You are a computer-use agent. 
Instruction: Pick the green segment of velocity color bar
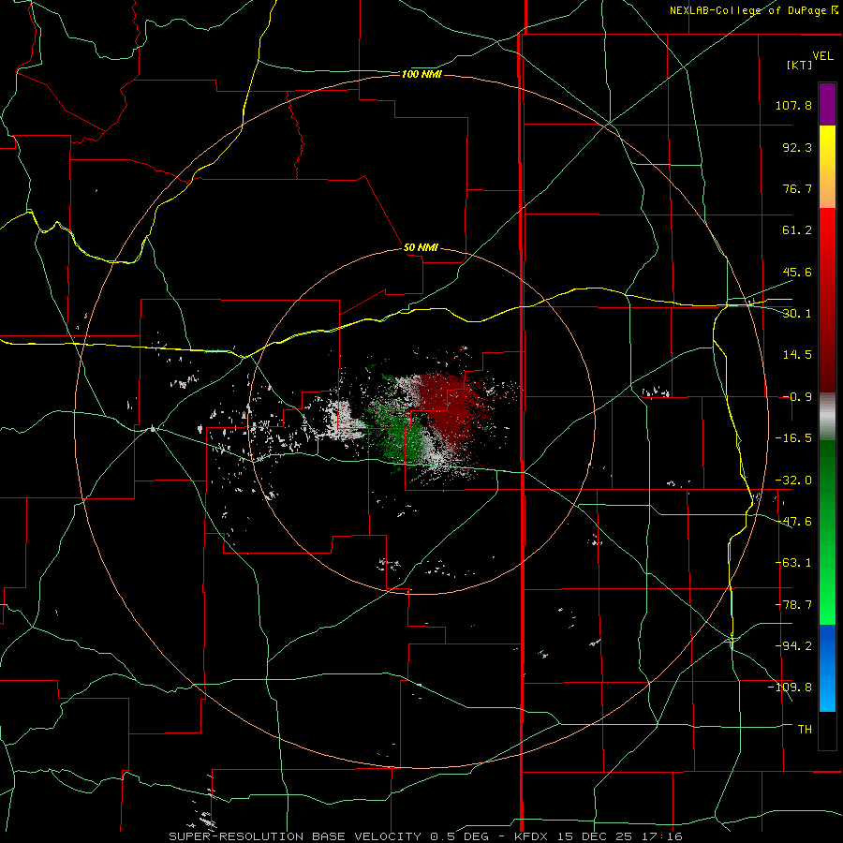[x=827, y=532]
